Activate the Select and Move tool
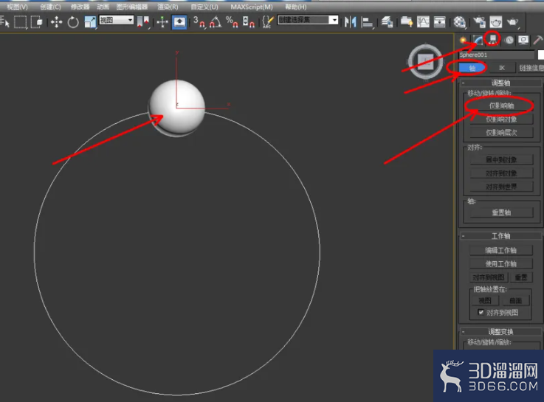 coord(57,22)
